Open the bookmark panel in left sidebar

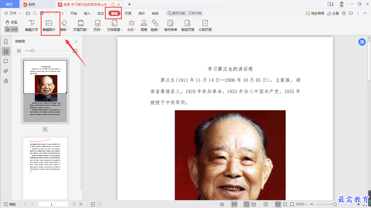coord(6,42)
